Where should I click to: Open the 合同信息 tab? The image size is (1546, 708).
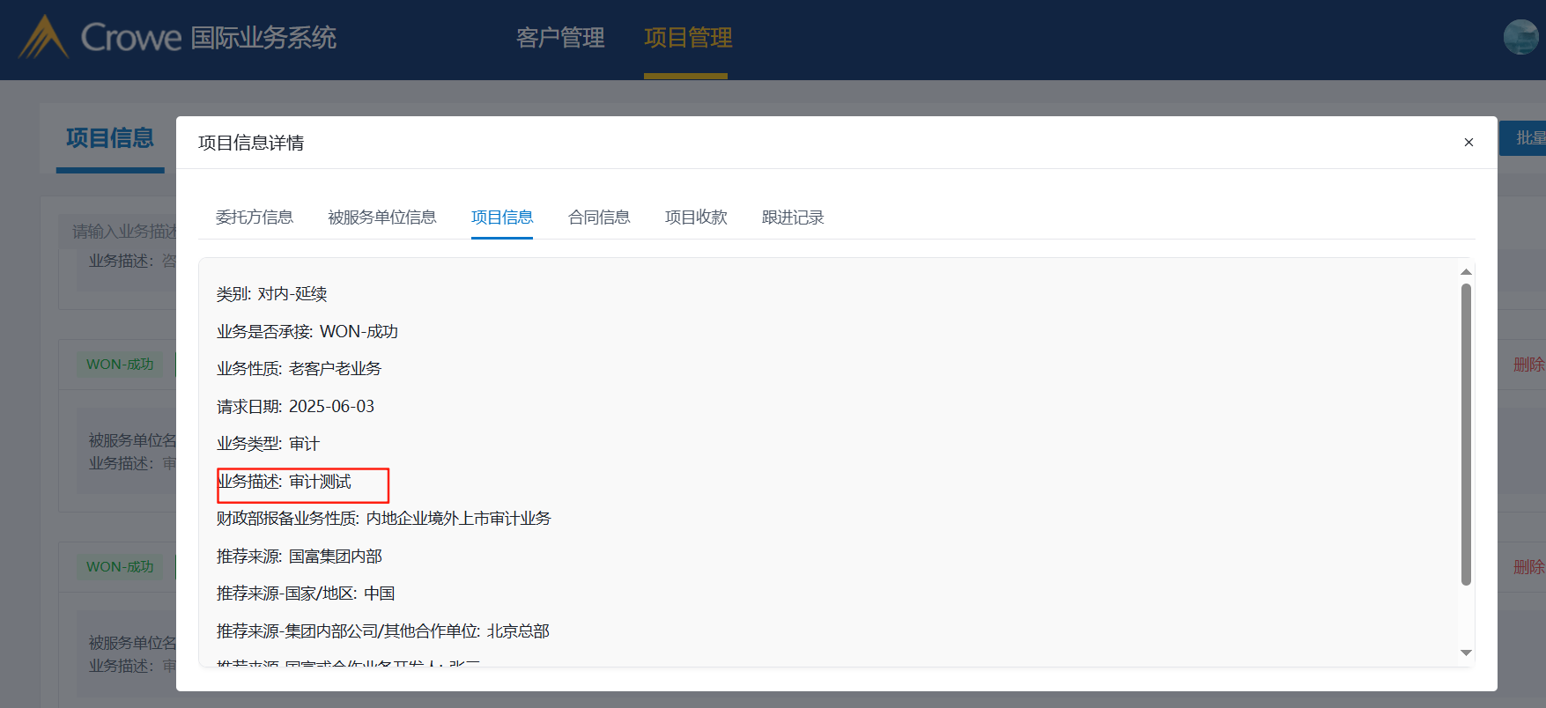599,218
